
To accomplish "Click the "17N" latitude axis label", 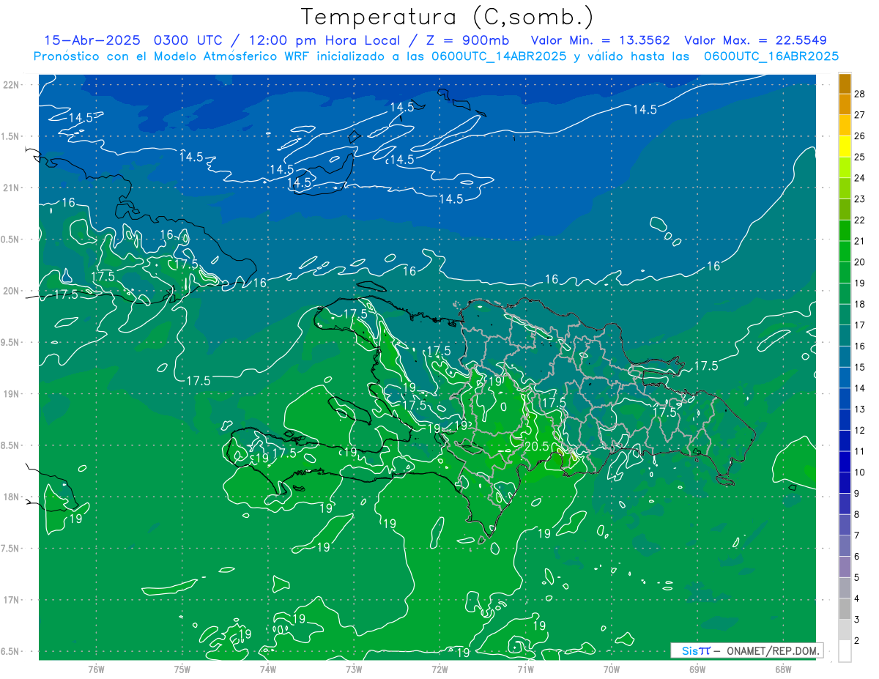I will [10, 600].
